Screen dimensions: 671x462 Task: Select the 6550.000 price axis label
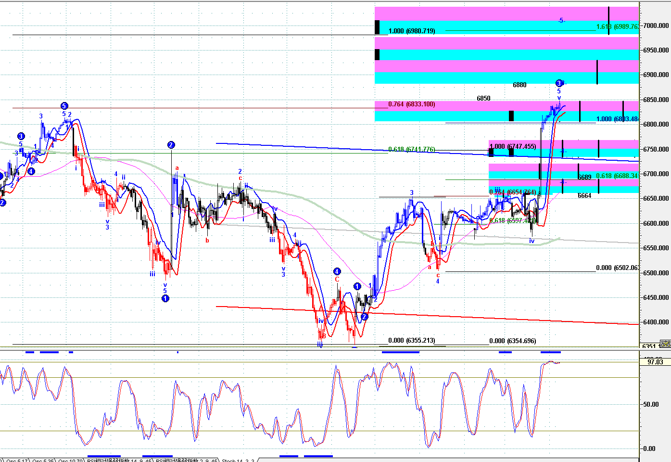(x=656, y=248)
